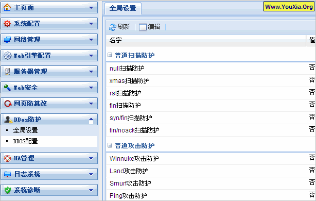Viewport: 316px width, 201px height.
Task: Expand the 主页面 panel arrow
Action: click(91, 8)
